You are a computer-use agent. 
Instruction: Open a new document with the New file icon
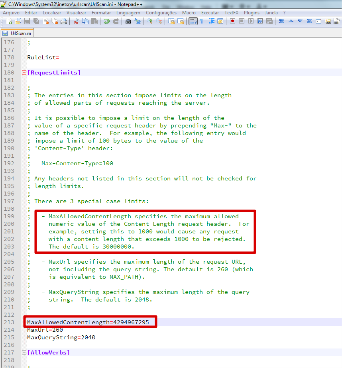pos(8,21)
